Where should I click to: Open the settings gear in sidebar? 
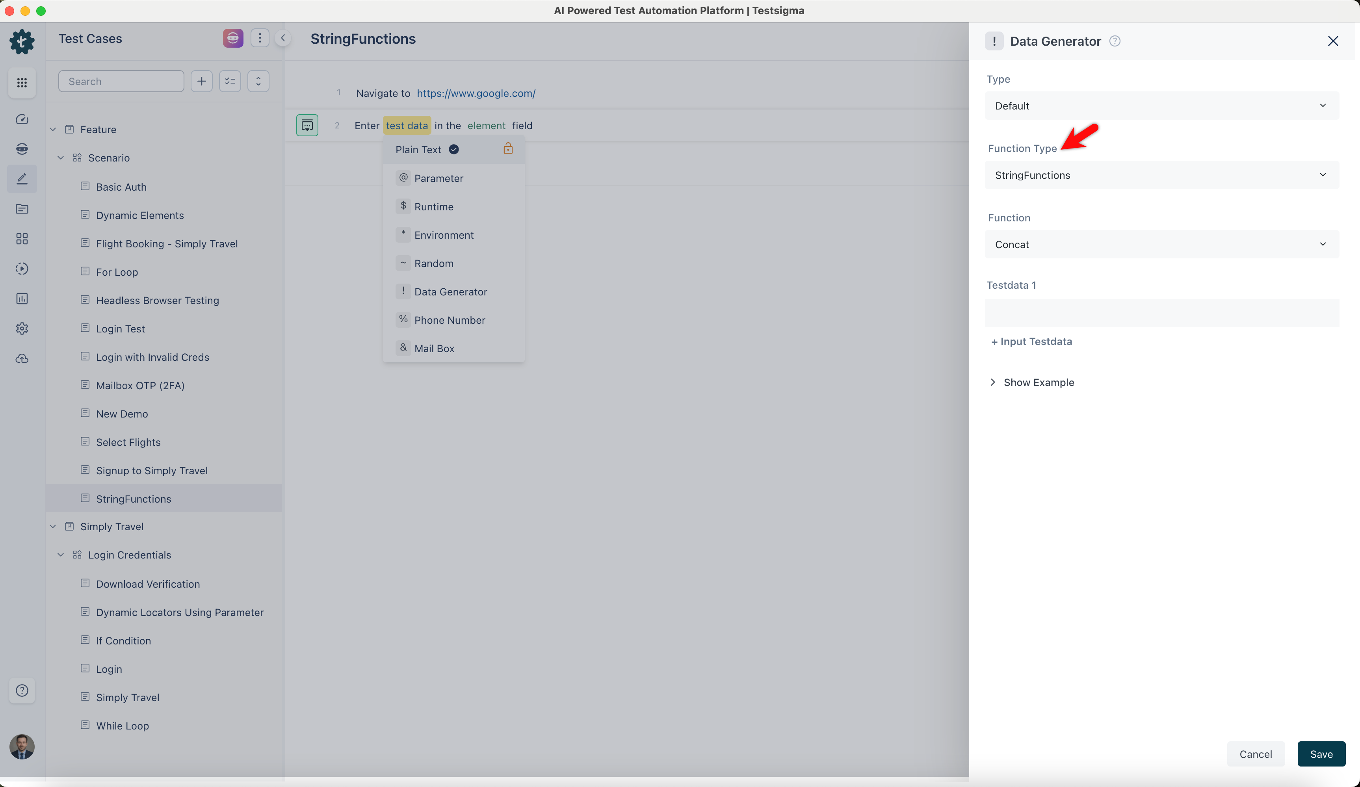tap(22, 329)
